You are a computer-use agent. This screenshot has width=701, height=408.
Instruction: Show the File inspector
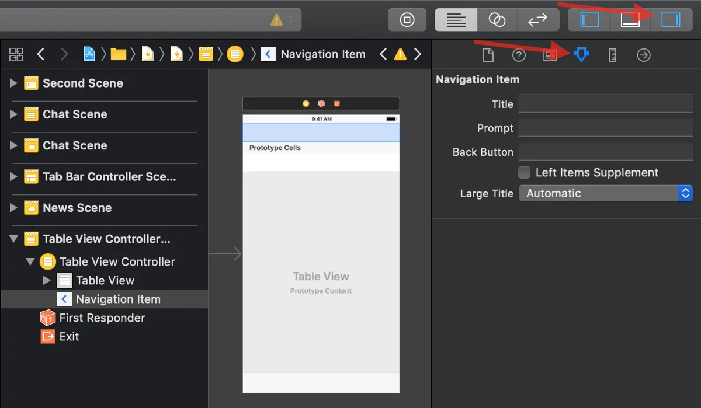[488, 55]
